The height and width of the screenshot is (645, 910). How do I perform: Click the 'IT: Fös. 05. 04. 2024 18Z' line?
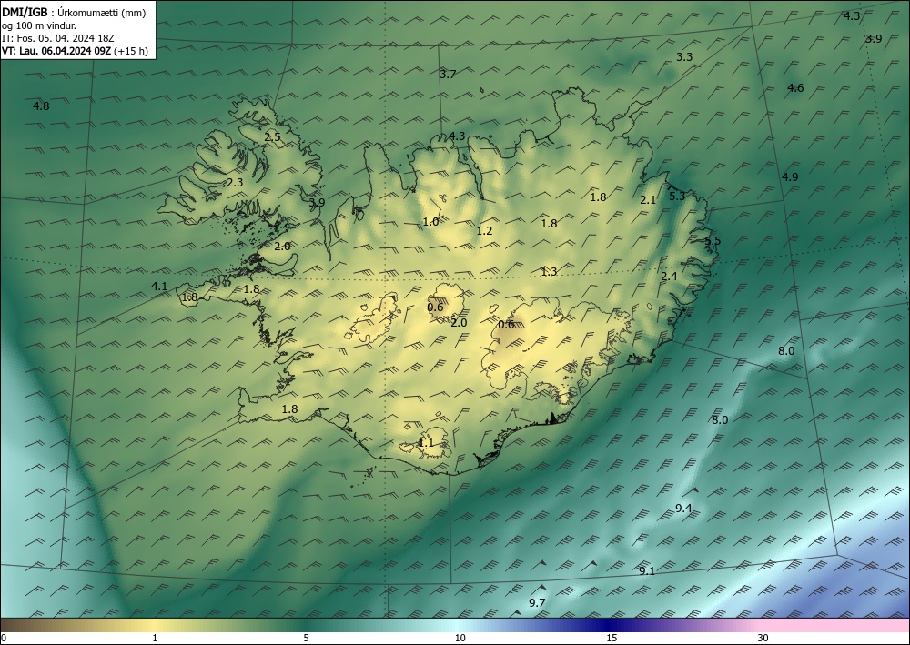coord(58,38)
